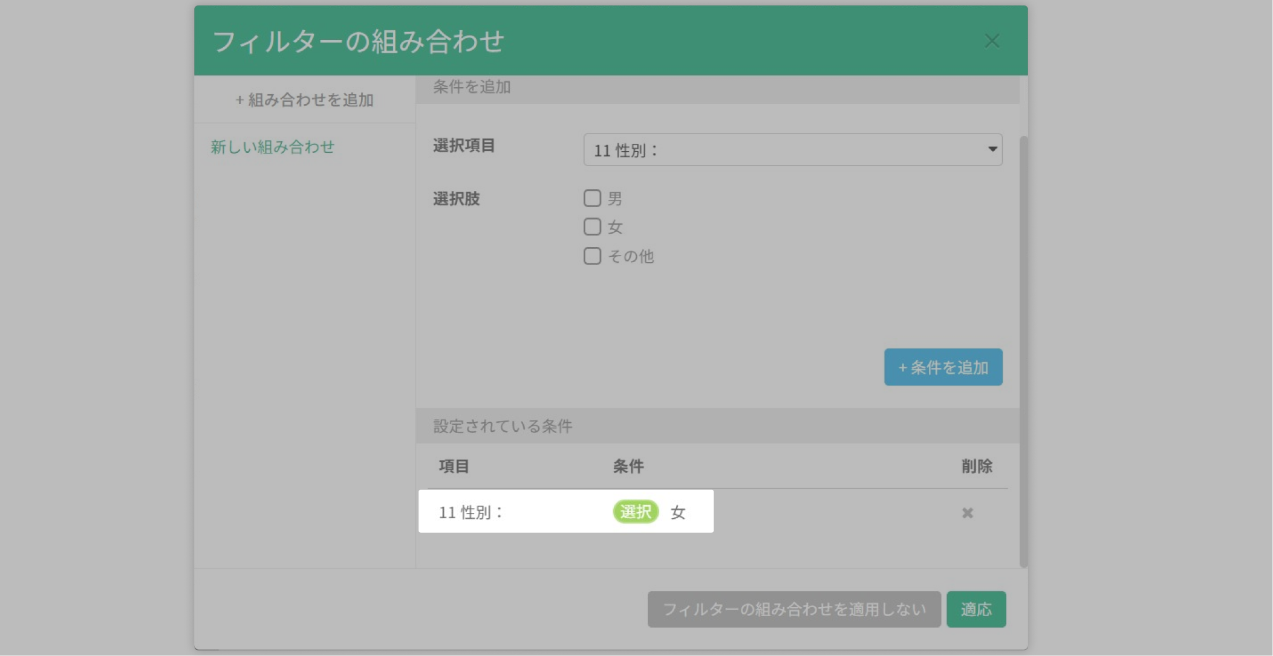Click the 選択 badge in the condition row

(x=636, y=512)
